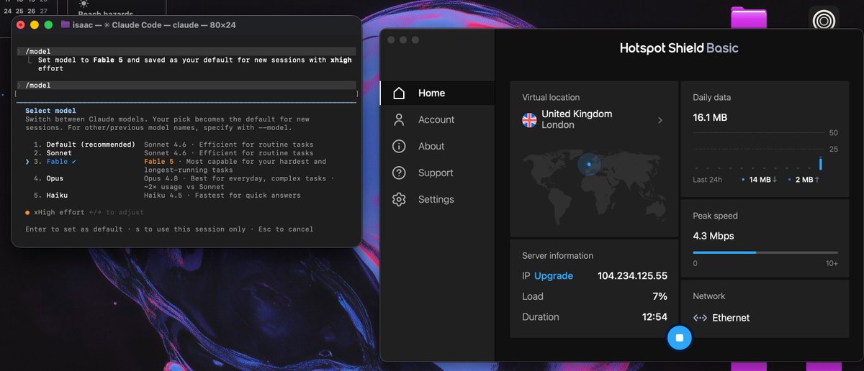The height and width of the screenshot is (371, 864).
Task: Click the Peak speed progress bar
Action: (x=765, y=252)
